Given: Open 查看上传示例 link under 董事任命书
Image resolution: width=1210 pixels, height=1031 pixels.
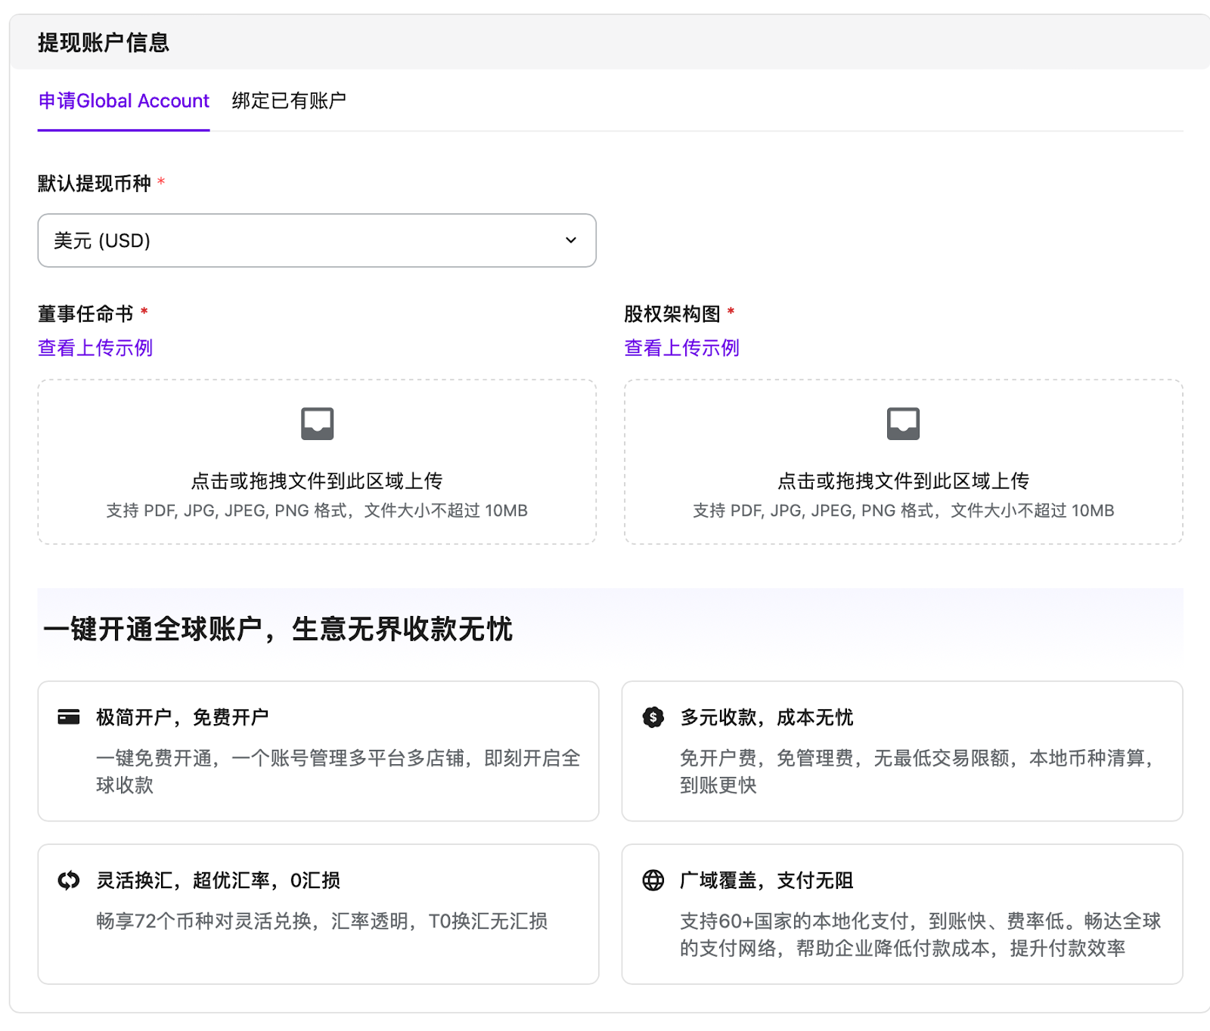Looking at the screenshot, I should tap(95, 348).
